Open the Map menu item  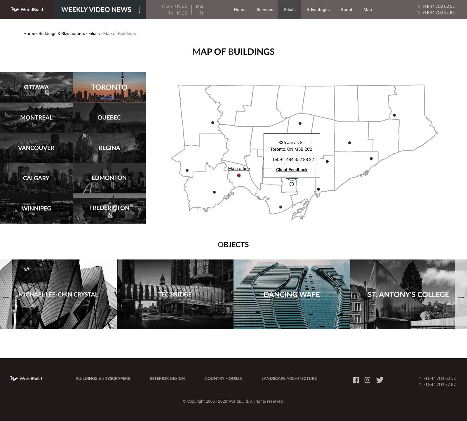[368, 10]
